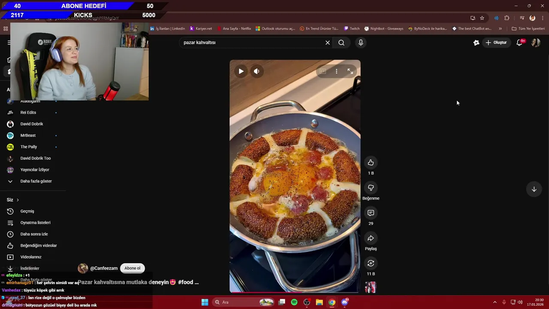This screenshot has height=309, width=549.
Task: Click the taskbar Ara search box
Action: [x=244, y=302]
